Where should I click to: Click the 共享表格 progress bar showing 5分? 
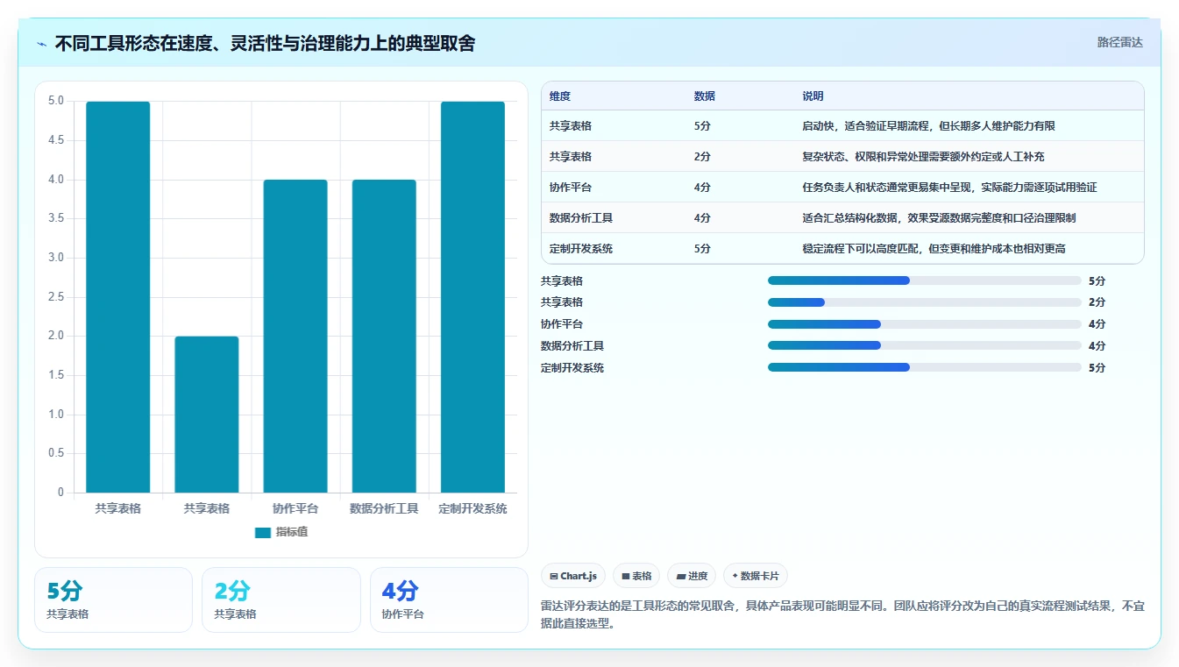pyautogui.click(x=924, y=280)
